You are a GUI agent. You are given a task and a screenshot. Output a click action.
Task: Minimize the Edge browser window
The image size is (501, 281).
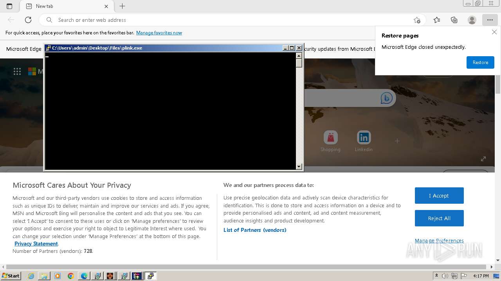pos(468,4)
